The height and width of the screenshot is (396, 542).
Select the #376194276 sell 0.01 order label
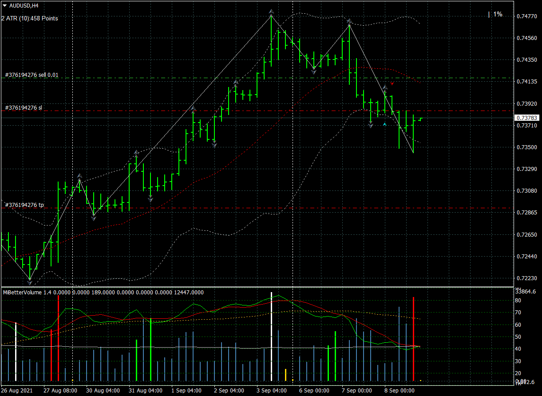click(32, 75)
